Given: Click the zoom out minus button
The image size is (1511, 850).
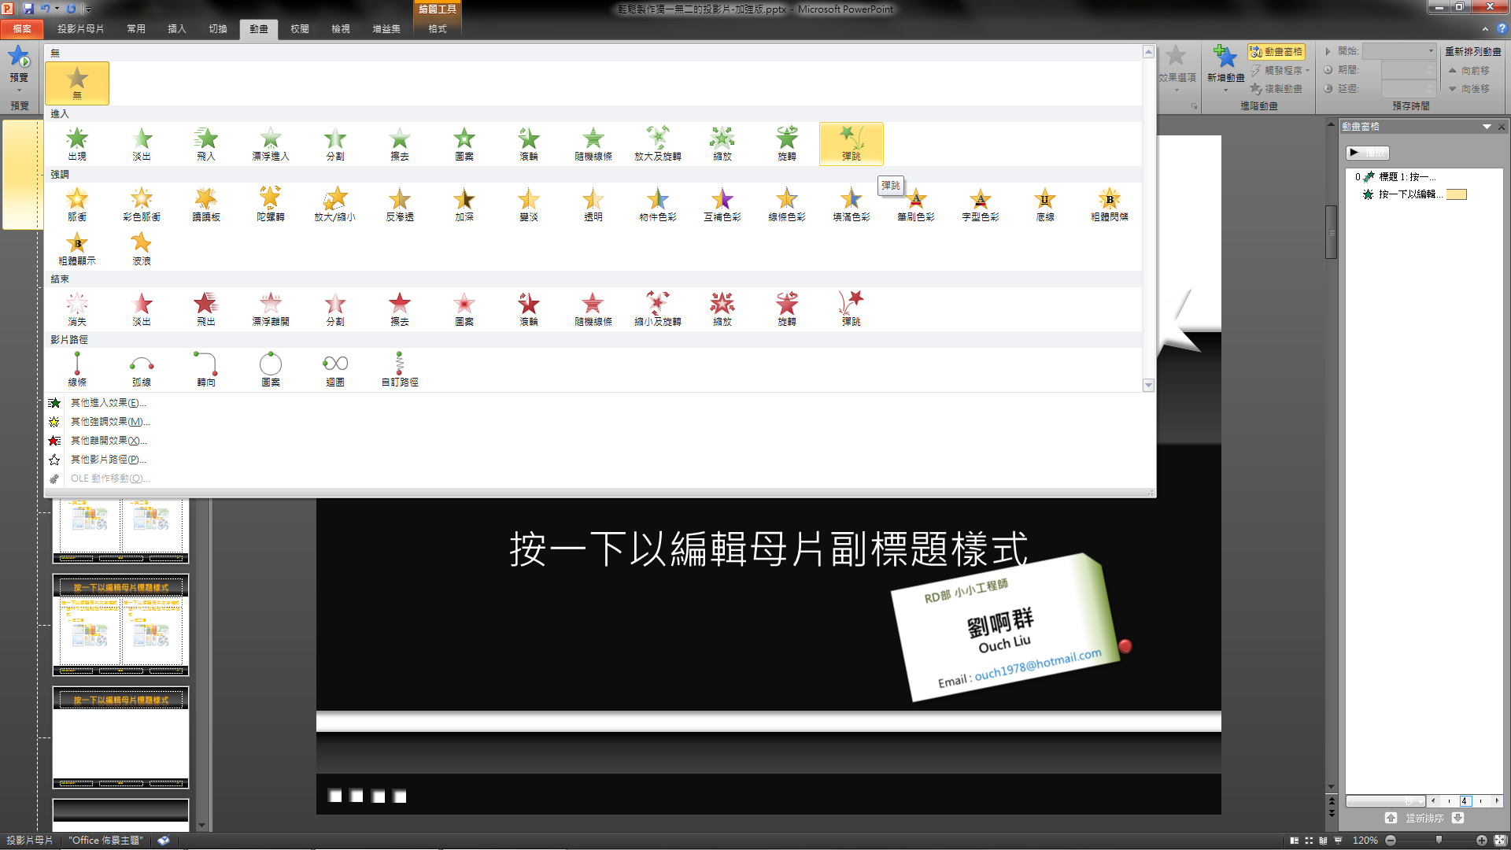Looking at the screenshot, I should (1391, 841).
